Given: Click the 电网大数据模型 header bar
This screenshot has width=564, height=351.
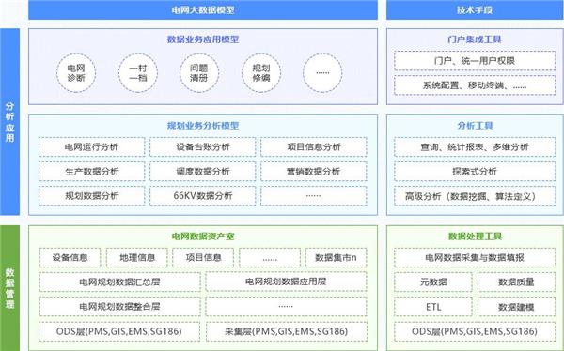Looking at the screenshot, I should click(203, 9).
